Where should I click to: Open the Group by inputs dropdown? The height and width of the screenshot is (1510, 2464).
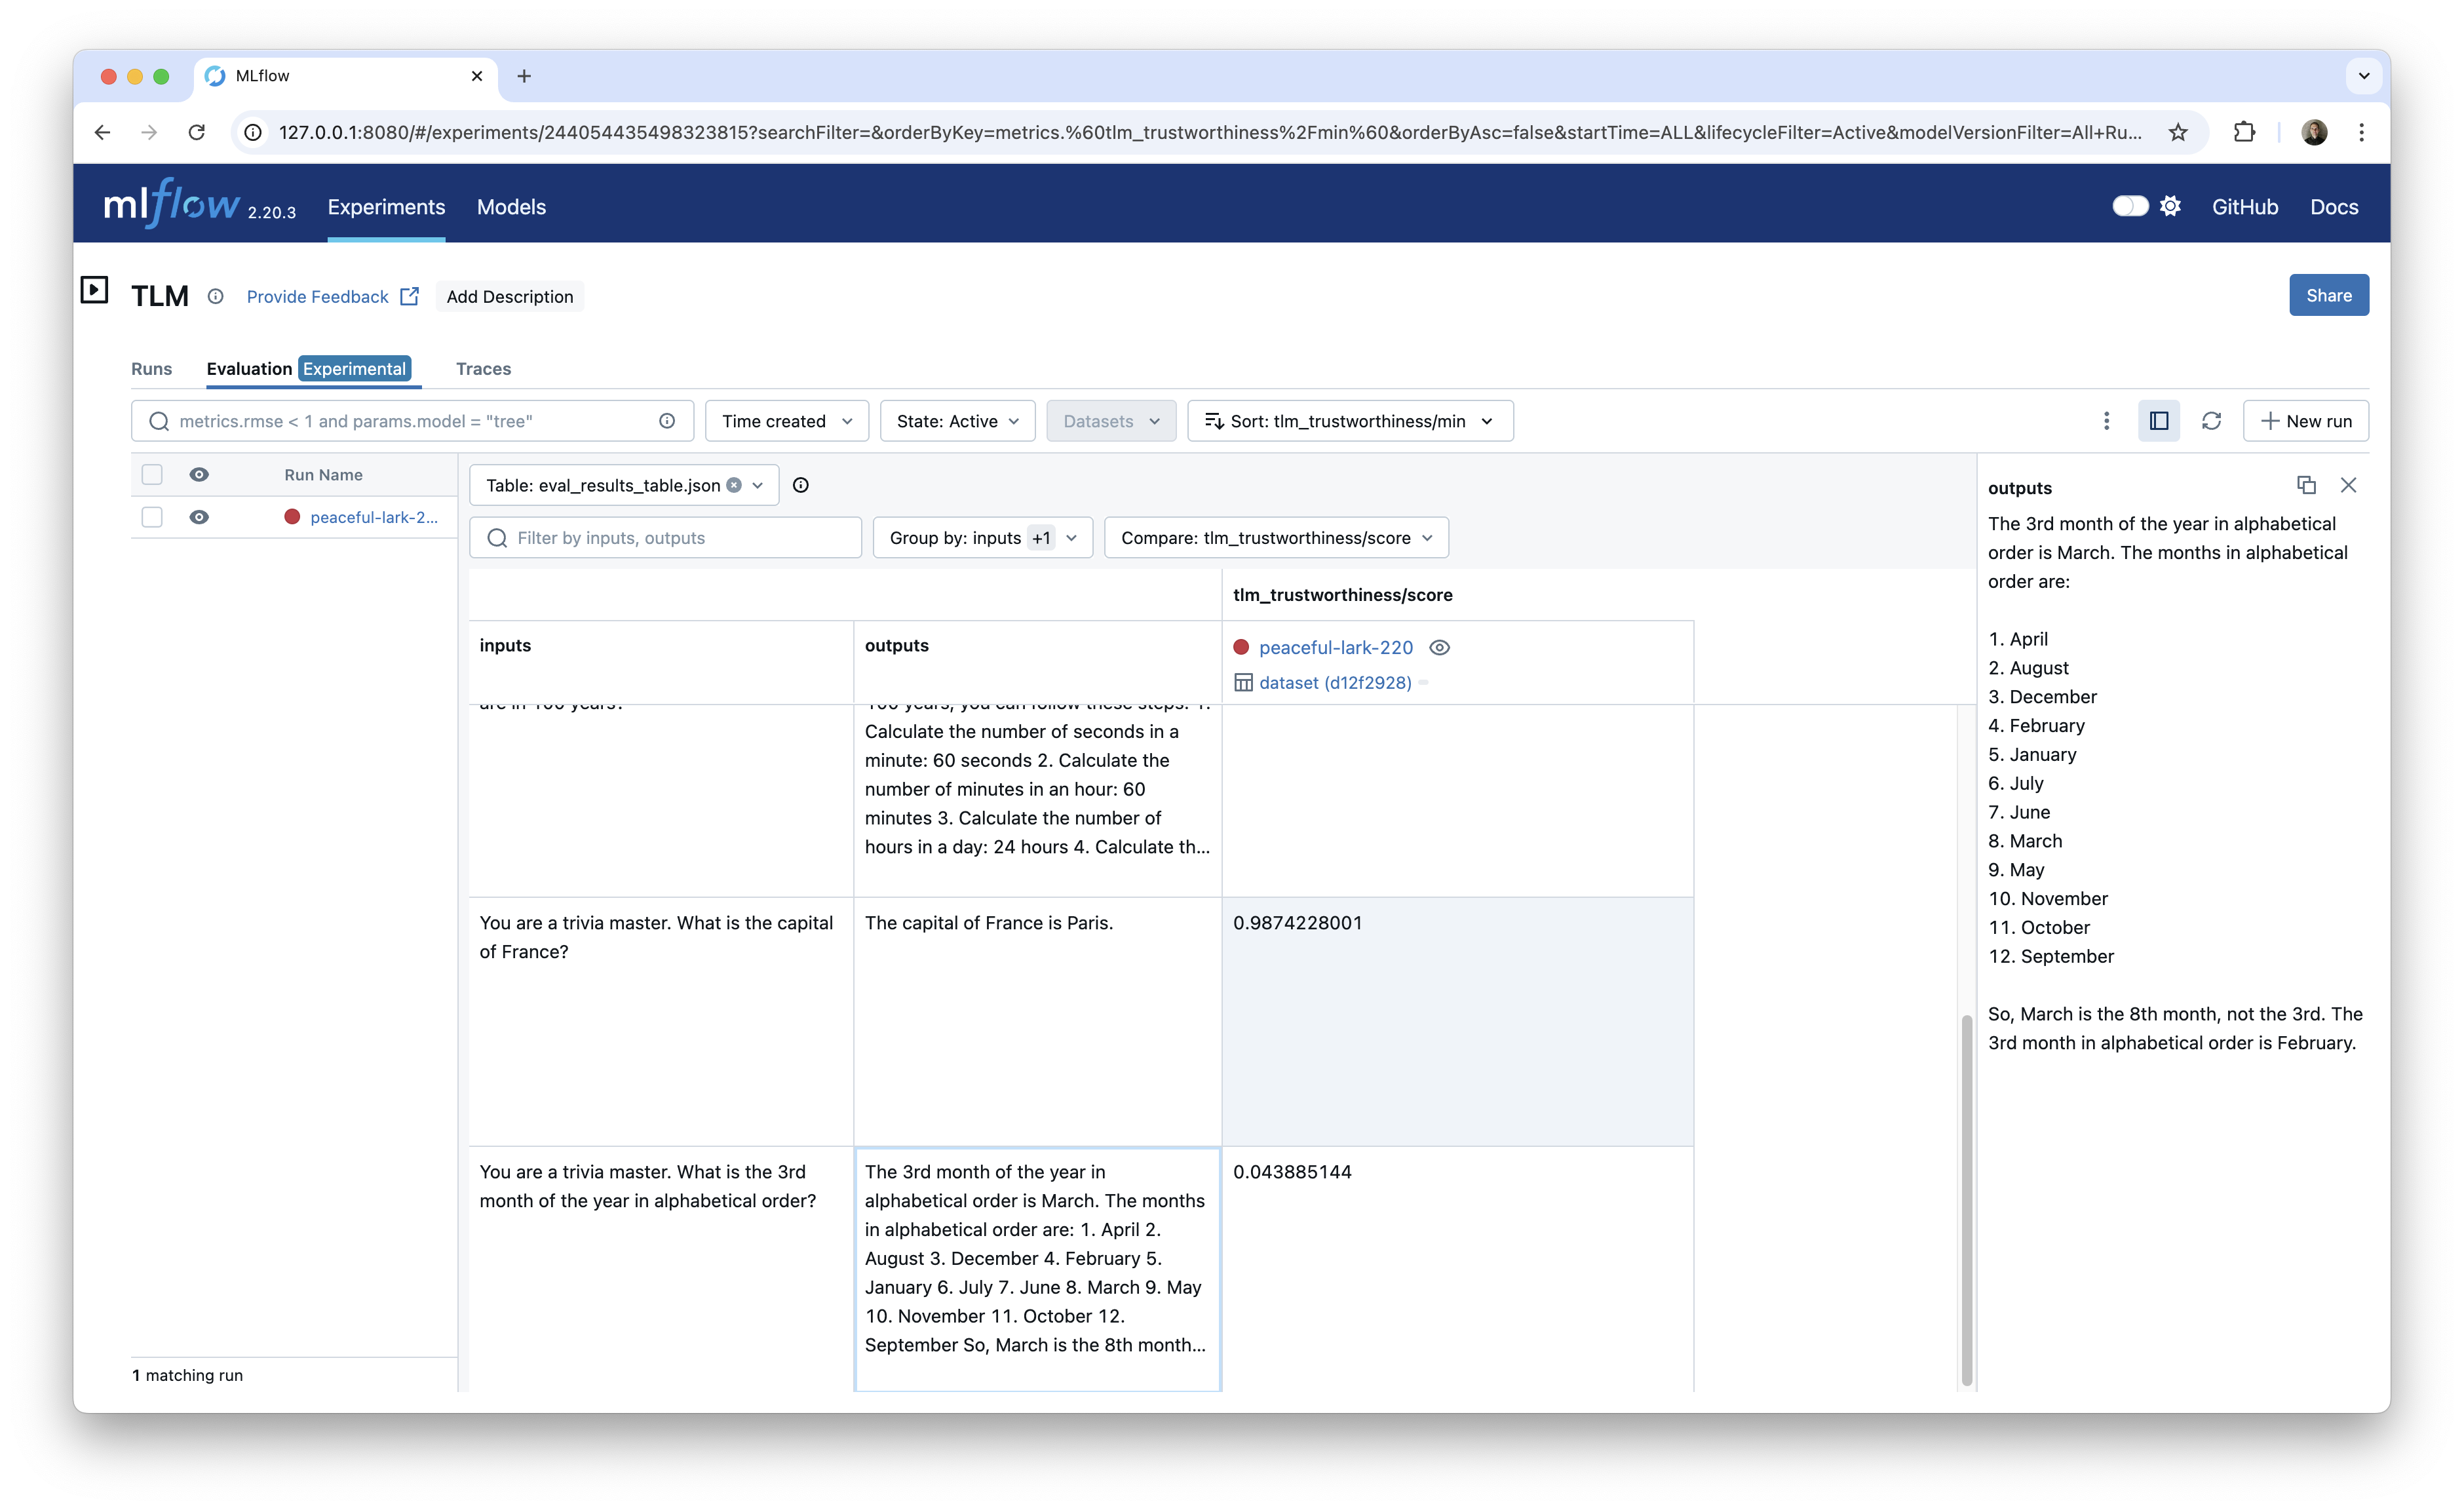pos(981,537)
